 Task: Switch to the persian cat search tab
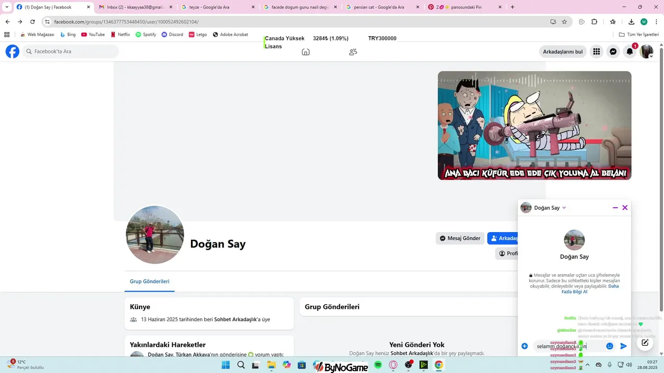pos(383,7)
